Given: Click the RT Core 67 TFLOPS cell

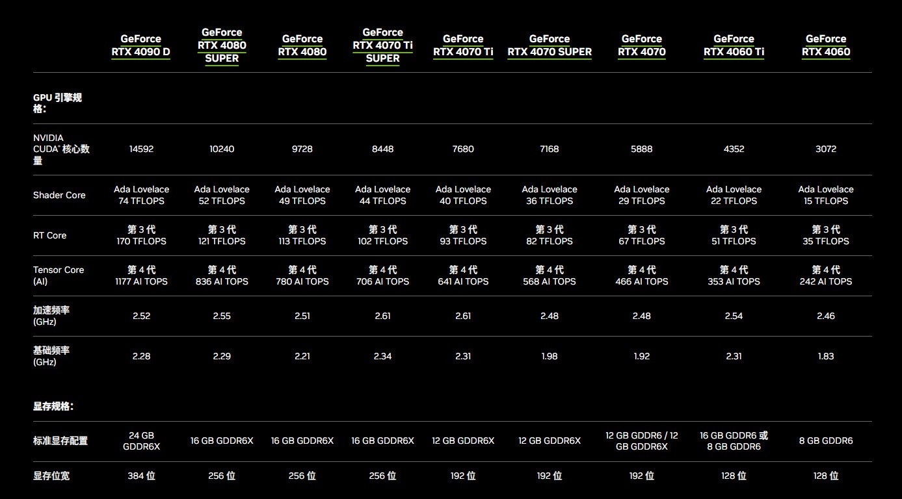Looking at the screenshot, I should (x=642, y=236).
